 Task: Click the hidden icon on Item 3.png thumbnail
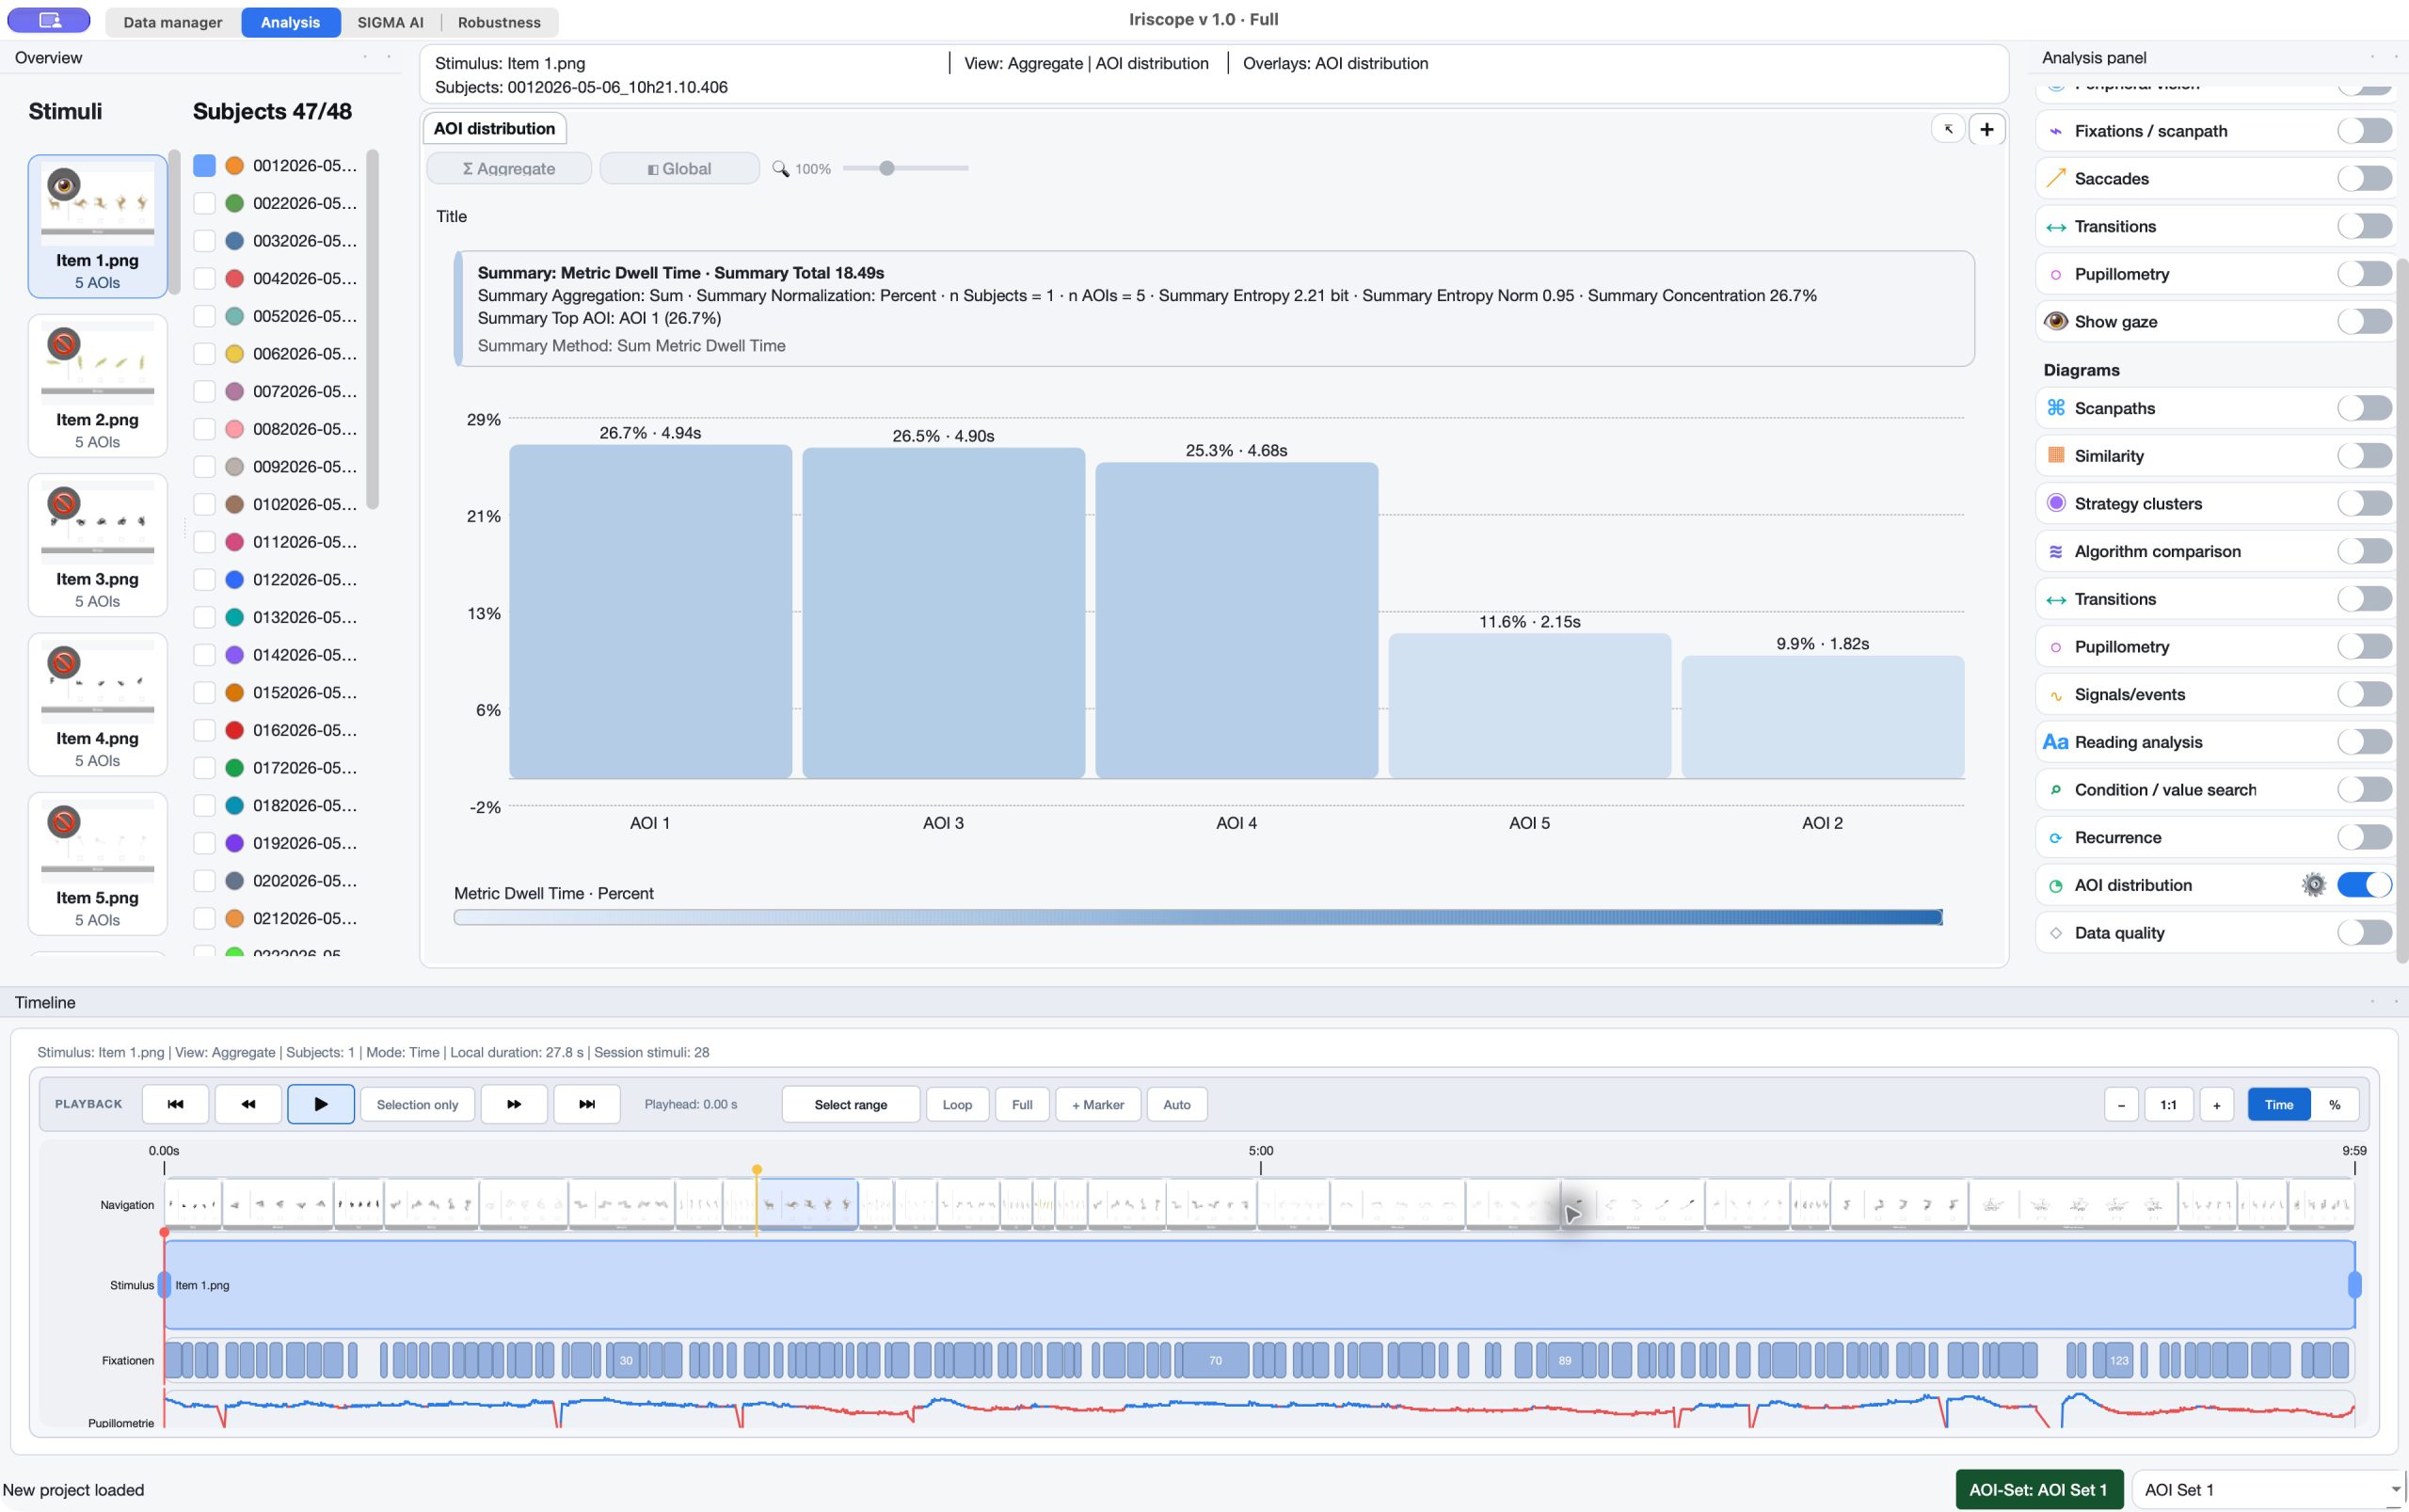coord(64,503)
